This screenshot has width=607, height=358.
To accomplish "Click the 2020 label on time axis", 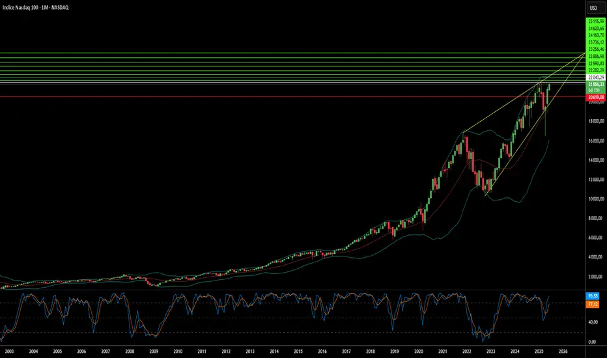I will (419, 351).
